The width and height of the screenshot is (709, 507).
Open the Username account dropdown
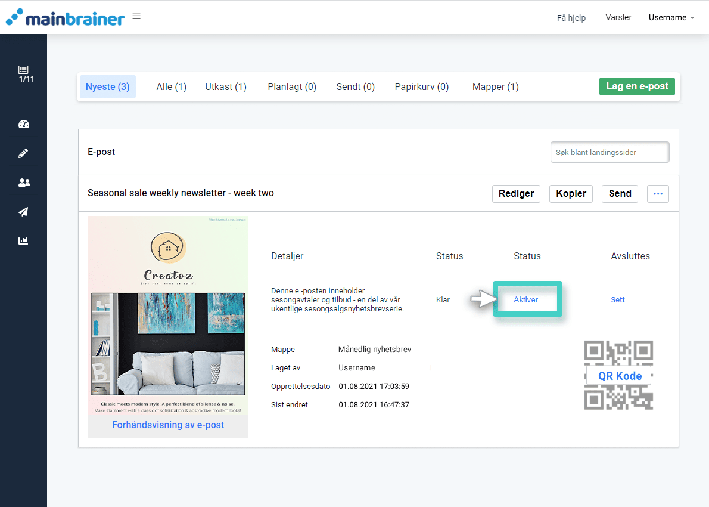pos(671,17)
